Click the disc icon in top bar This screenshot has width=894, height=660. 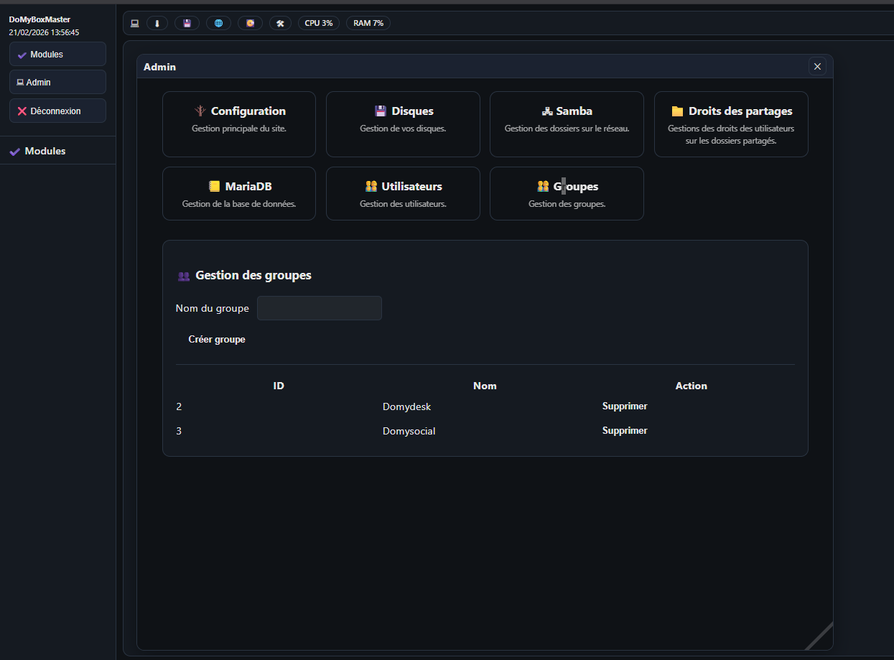point(250,23)
